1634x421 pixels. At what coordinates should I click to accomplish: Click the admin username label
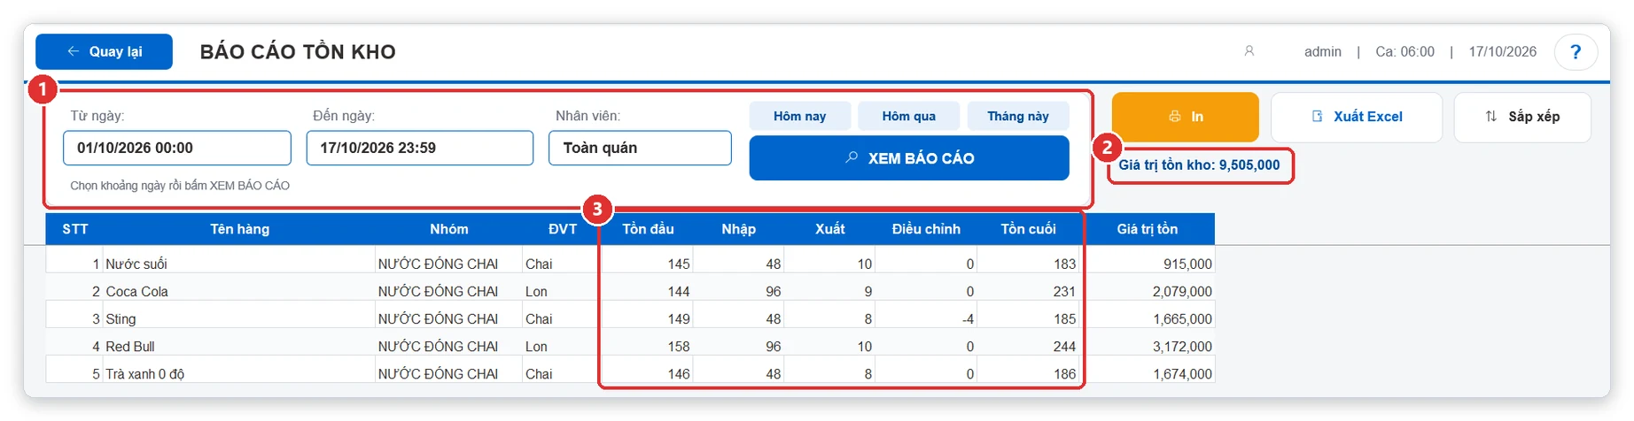pos(1322,51)
